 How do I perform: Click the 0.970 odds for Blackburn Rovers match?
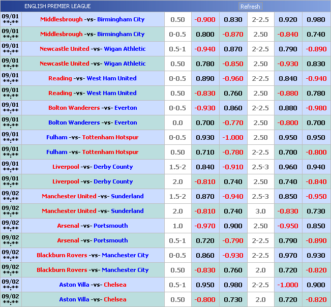(x=288, y=256)
